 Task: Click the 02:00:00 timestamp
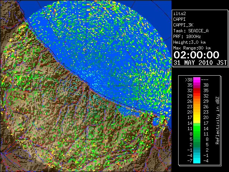[196, 55]
